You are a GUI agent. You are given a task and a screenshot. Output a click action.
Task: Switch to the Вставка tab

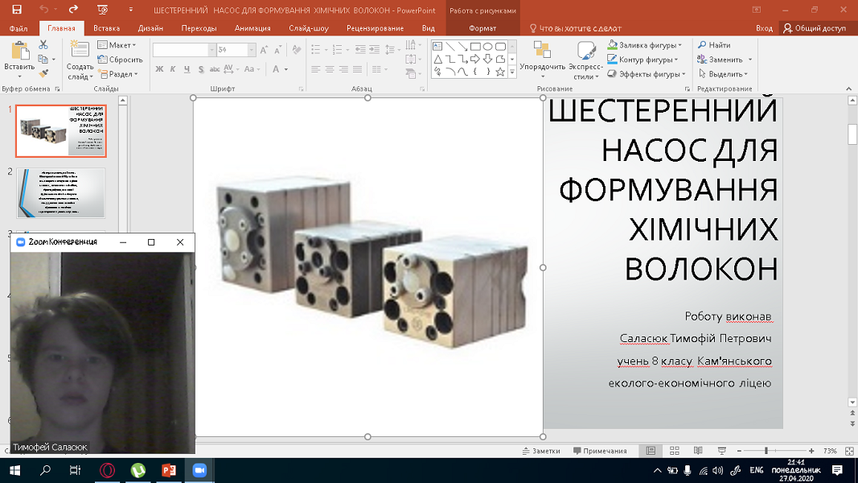pyautogui.click(x=106, y=28)
